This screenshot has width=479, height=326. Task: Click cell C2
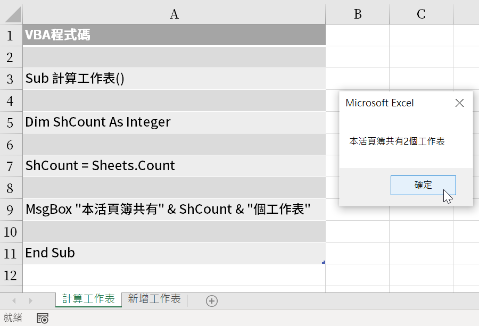[x=422, y=57]
